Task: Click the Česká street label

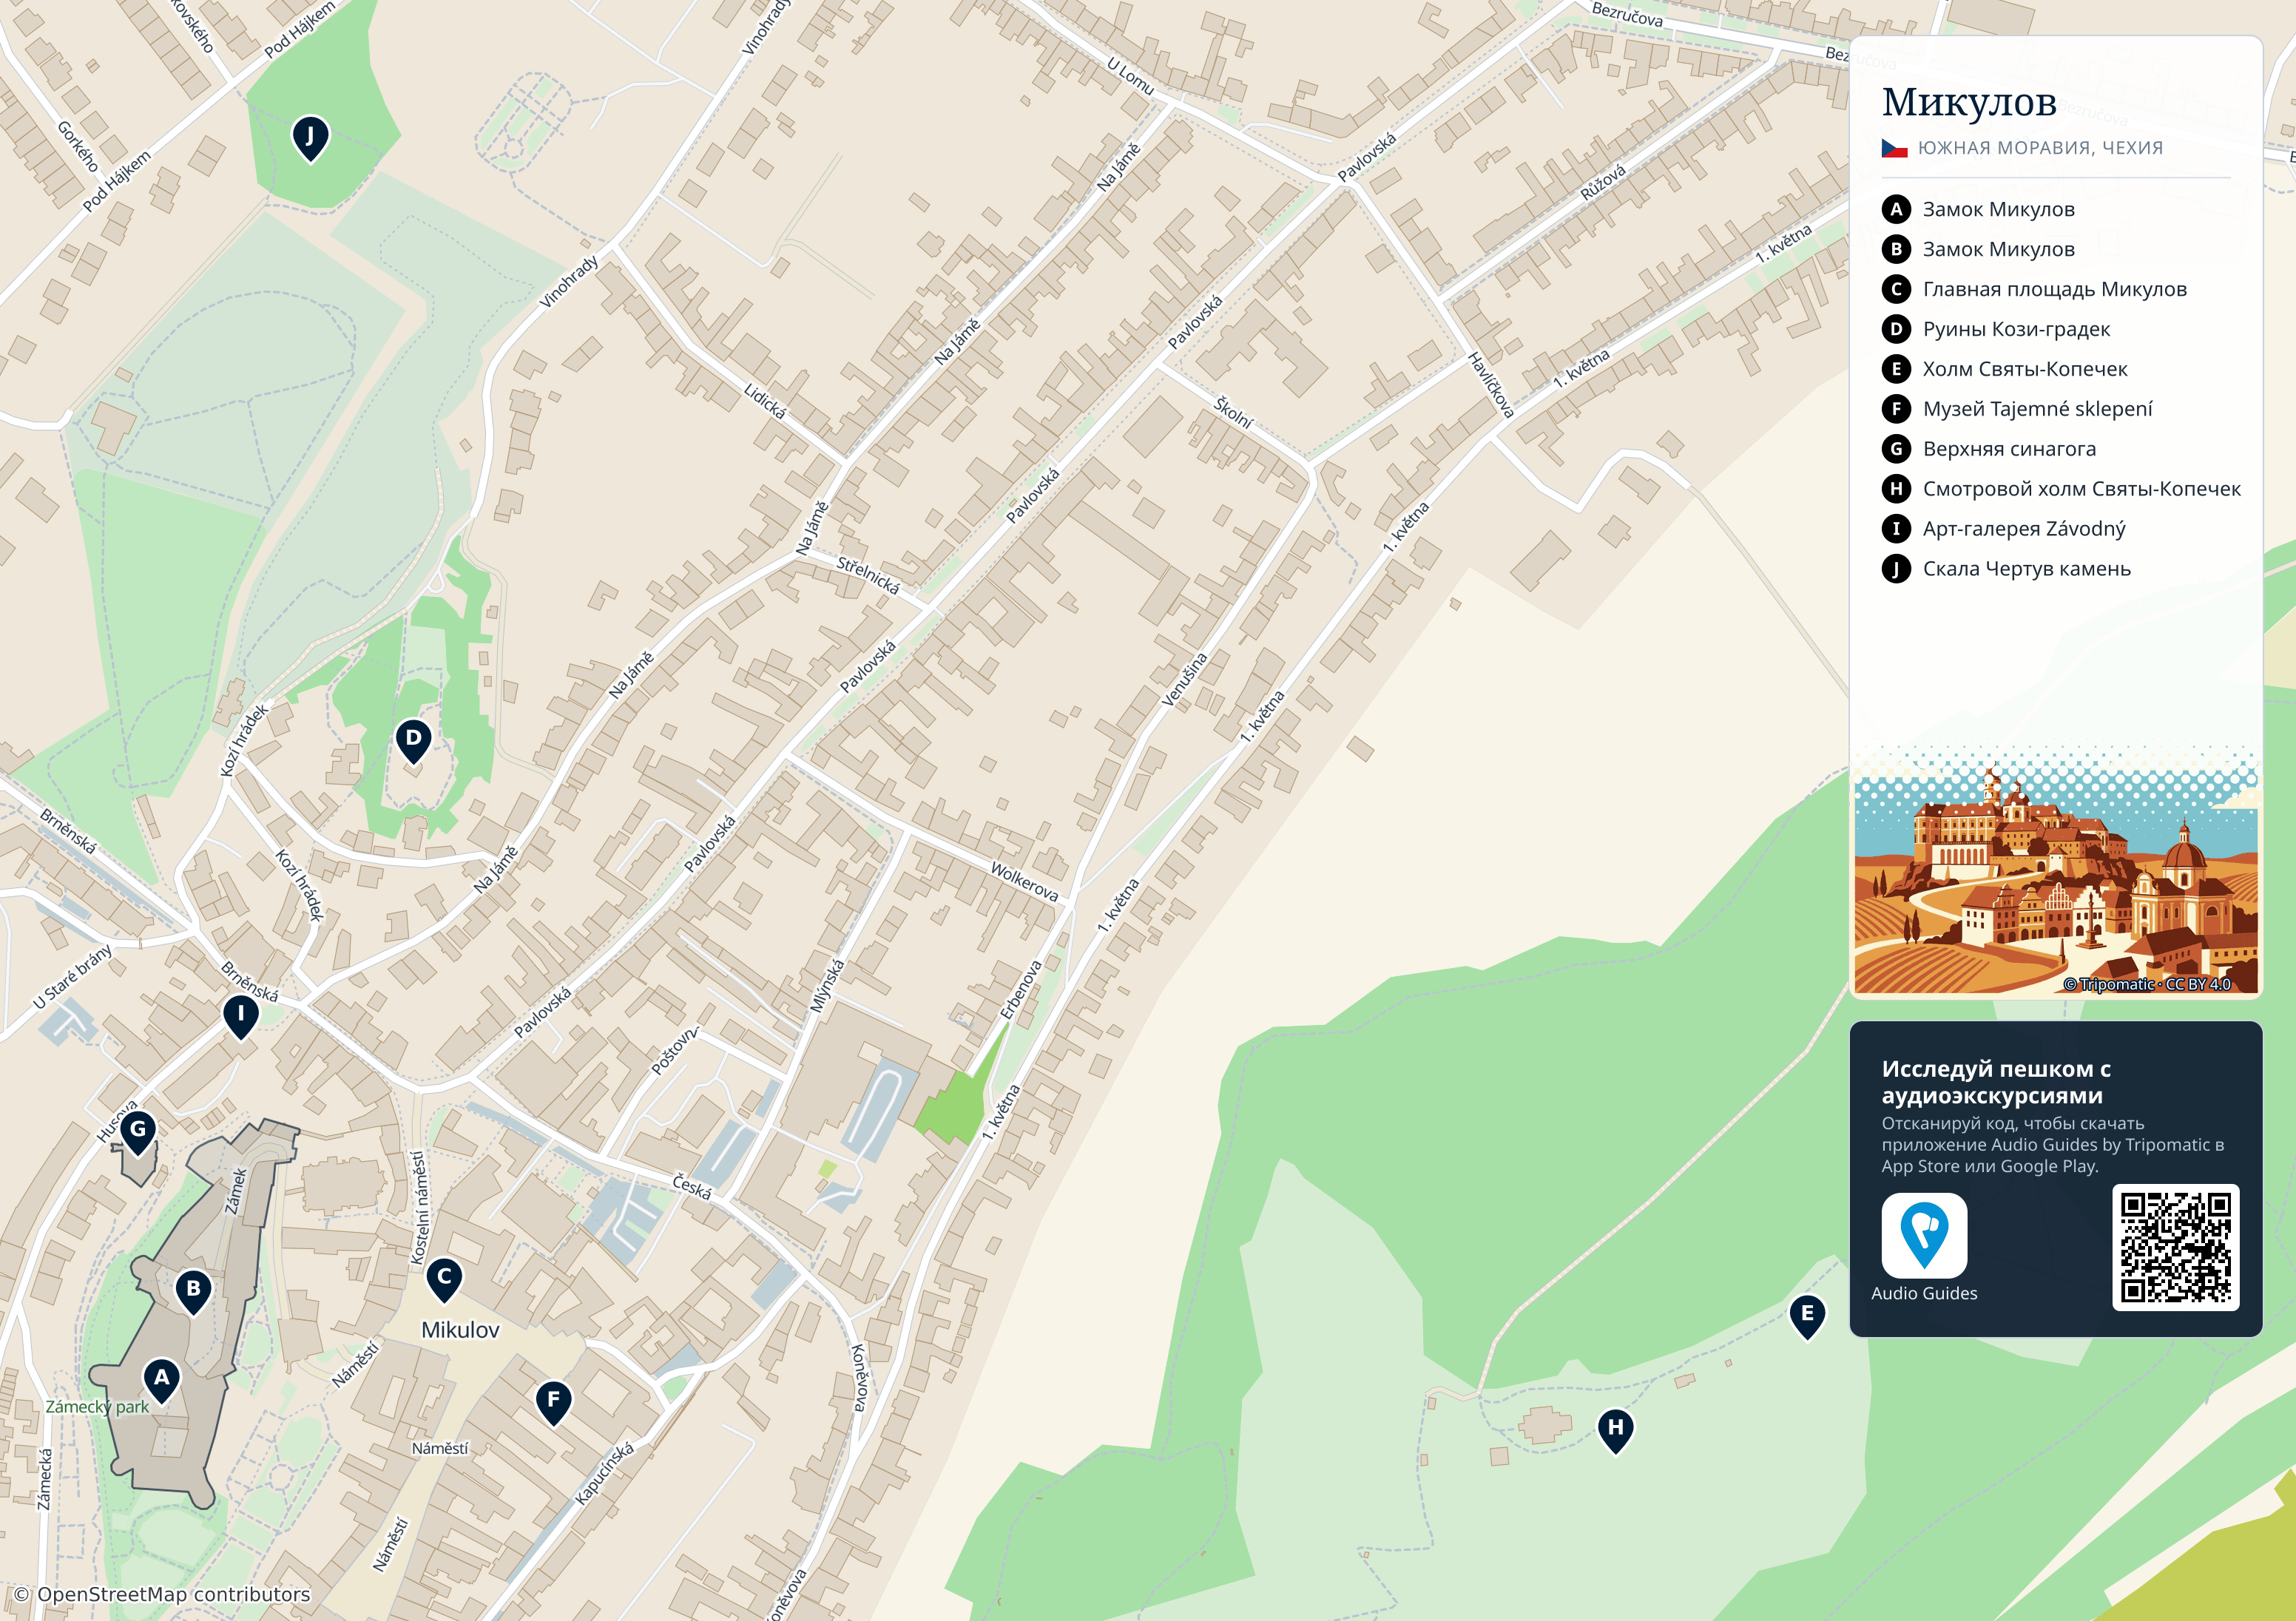Action: pos(692,1187)
